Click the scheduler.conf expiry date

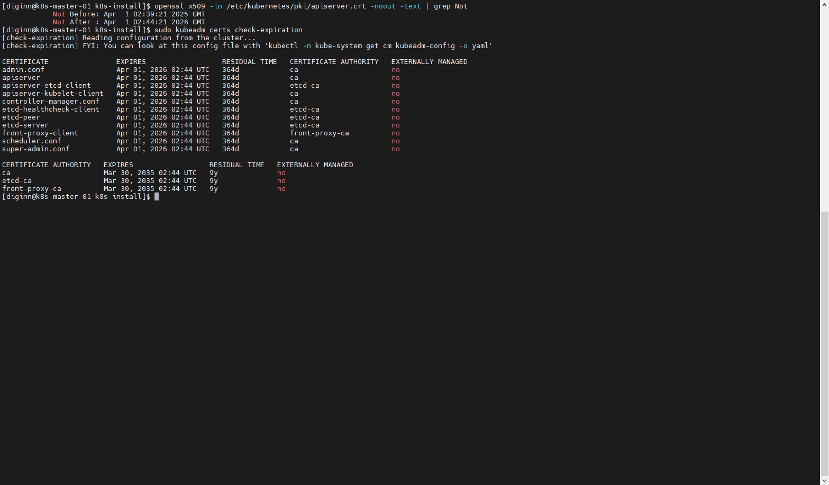(x=162, y=141)
